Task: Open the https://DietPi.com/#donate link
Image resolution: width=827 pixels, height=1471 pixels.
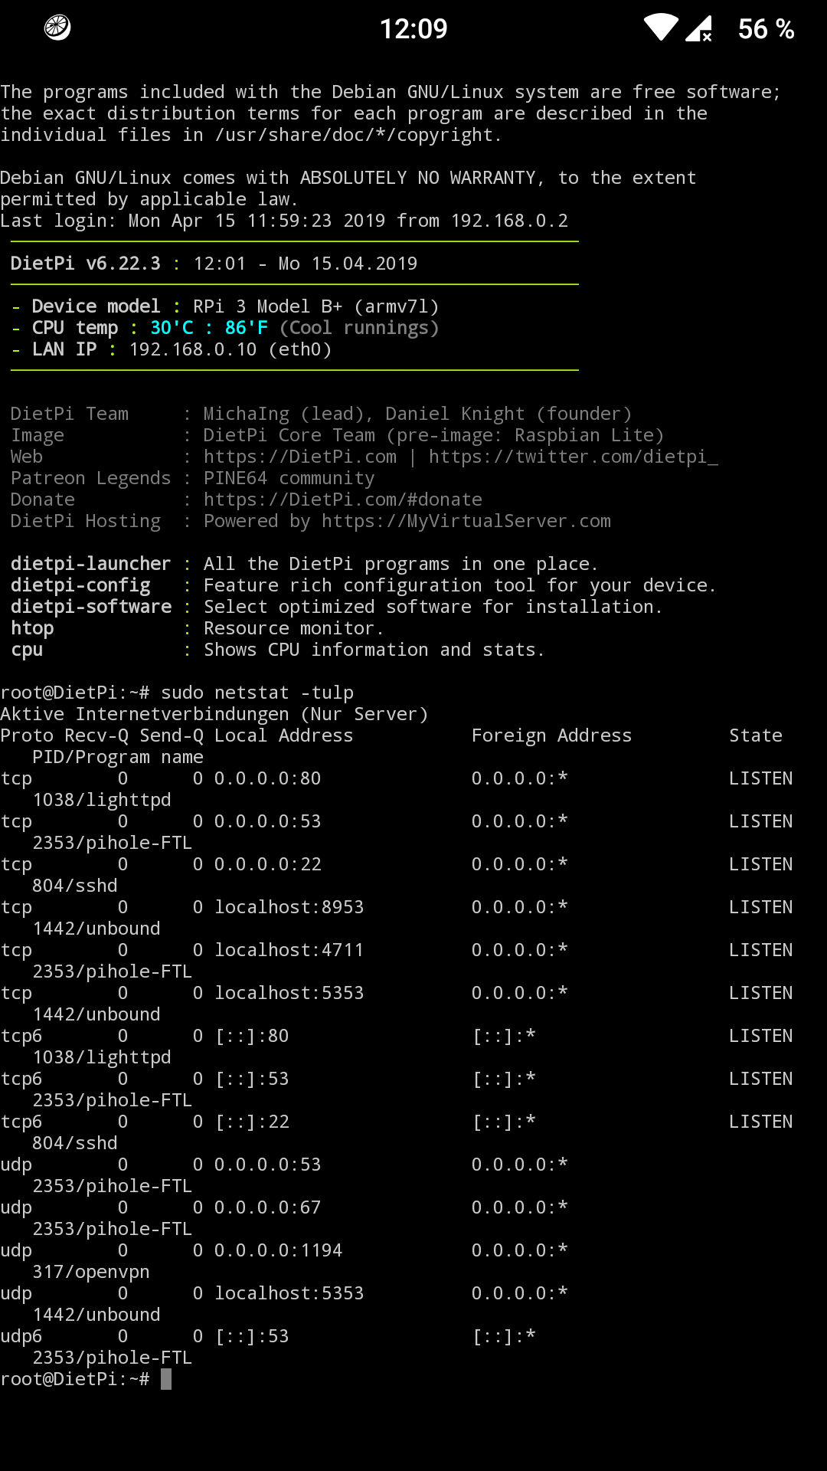Action: 343,500
